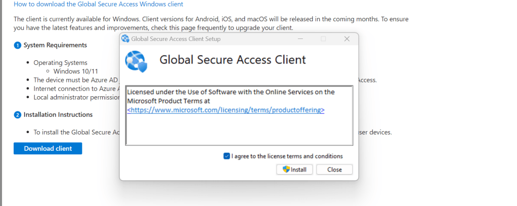
Task: Click the "Global Secure Access Client" heading in the dialog
Action: (x=233, y=60)
